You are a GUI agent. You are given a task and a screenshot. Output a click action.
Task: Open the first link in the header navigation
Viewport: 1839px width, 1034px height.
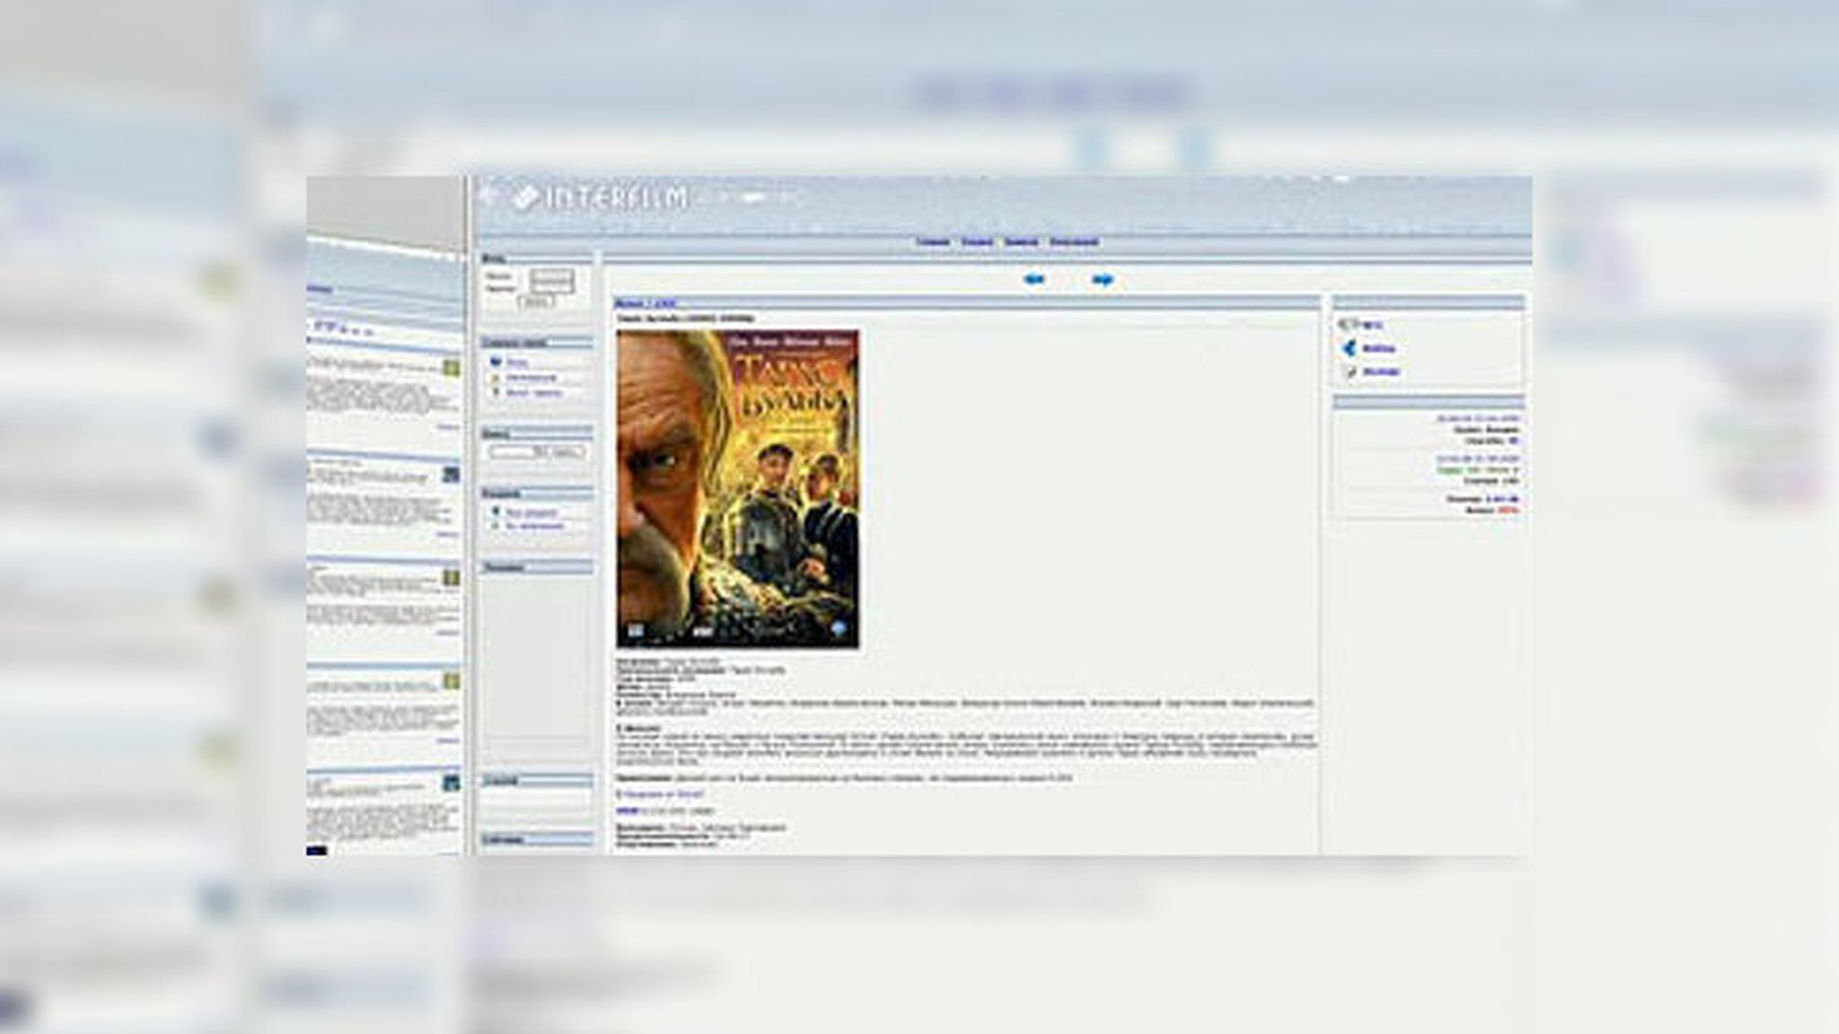[x=933, y=242]
